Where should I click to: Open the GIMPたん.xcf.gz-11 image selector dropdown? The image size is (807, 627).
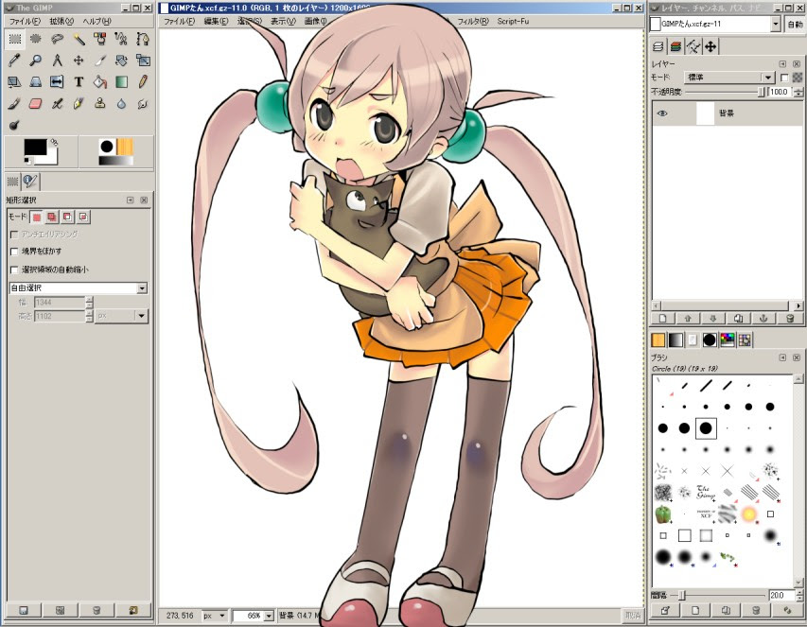(715, 24)
